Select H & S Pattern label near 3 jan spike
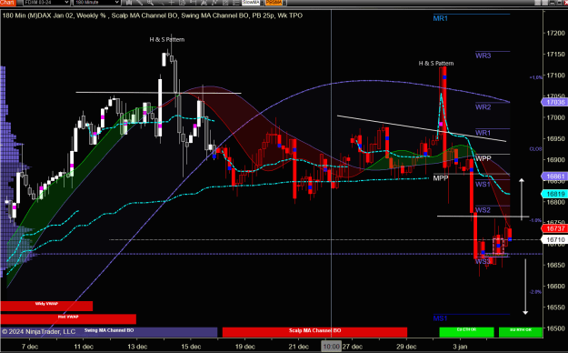 436,63
